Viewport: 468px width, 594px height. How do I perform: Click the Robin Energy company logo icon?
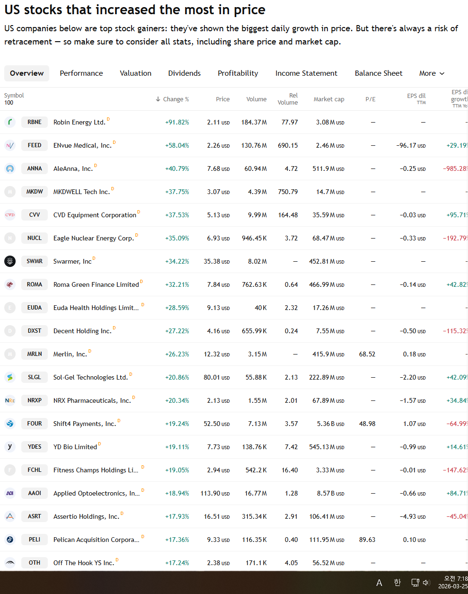pyautogui.click(x=10, y=122)
